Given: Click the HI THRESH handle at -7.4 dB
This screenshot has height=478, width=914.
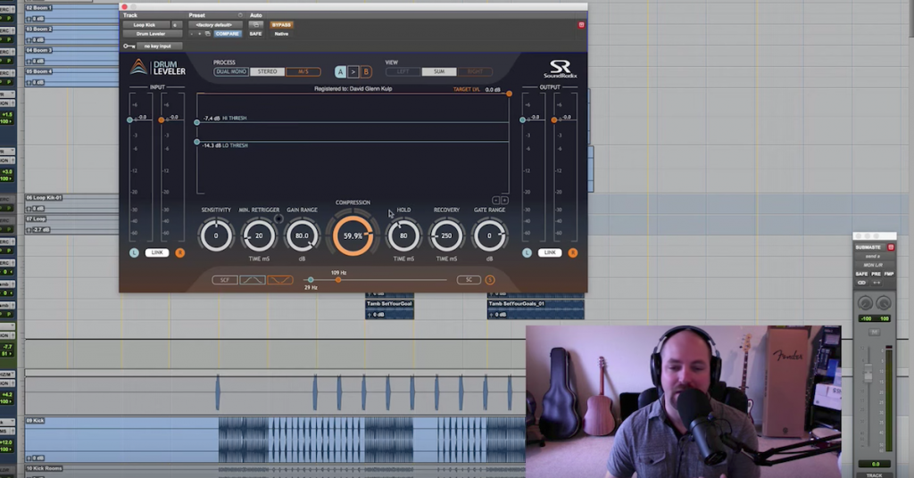Looking at the screenshot, I should coord(197,122).
